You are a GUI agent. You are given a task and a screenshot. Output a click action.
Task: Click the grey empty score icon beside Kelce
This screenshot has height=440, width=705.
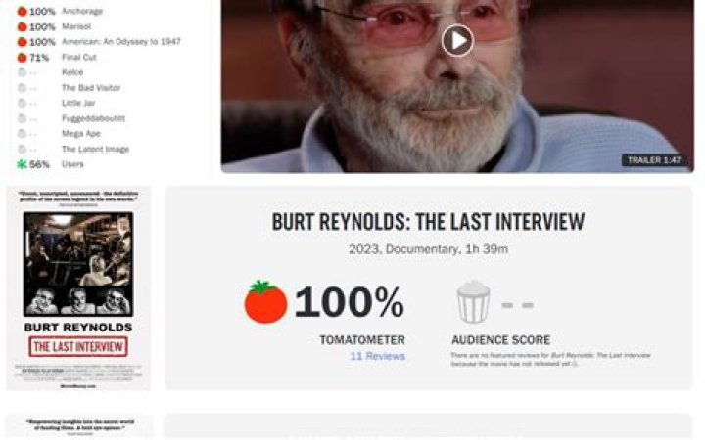[22, 72]
